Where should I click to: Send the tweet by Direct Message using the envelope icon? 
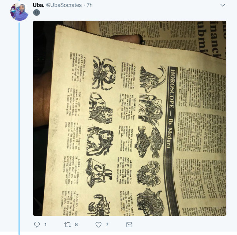coord(129,225)
